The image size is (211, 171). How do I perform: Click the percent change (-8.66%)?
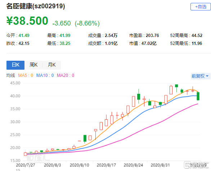coord(87,23)
